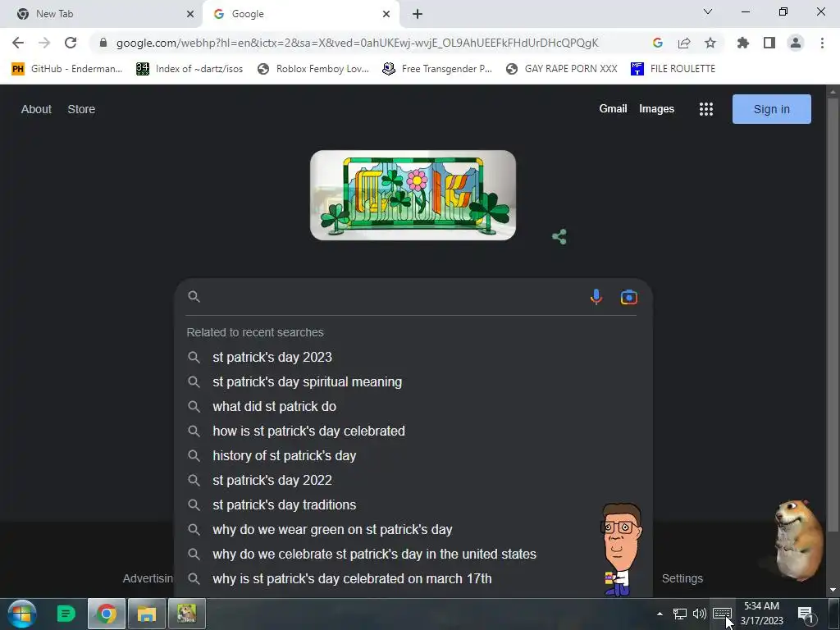Go to Google Images
Image resolution: width=840 pixels, height=630 pixels.
click(656, 109)
